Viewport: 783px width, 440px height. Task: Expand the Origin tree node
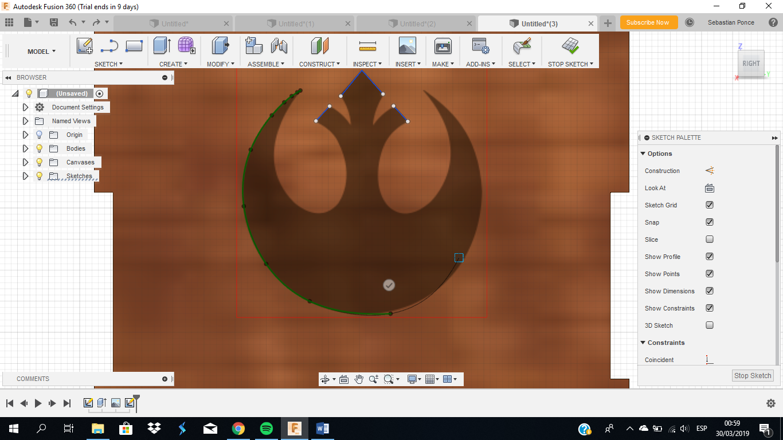point(25,135)
